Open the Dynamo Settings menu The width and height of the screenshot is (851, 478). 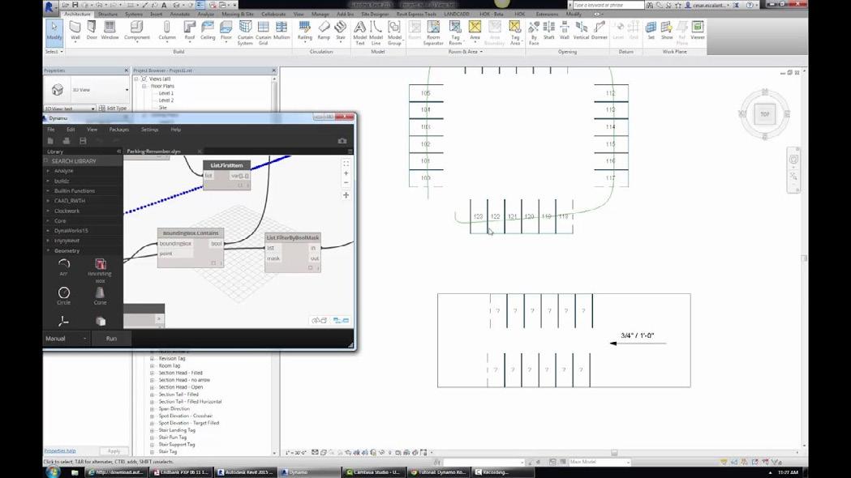coord(150,130)
